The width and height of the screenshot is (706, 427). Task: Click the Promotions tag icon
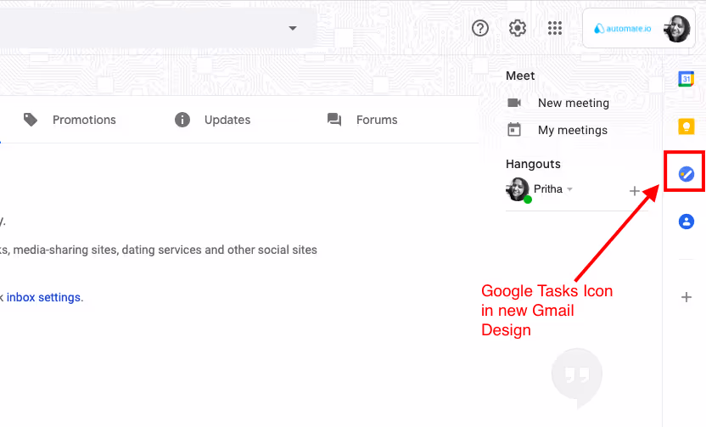coord(31,120)
